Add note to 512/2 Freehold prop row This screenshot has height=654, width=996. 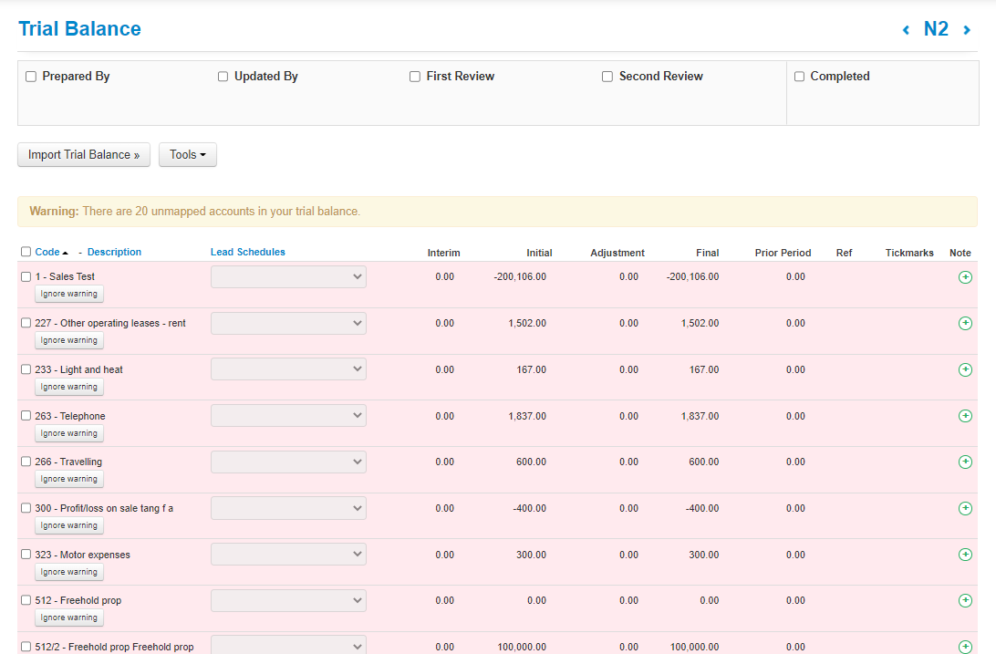pos(965,647)
